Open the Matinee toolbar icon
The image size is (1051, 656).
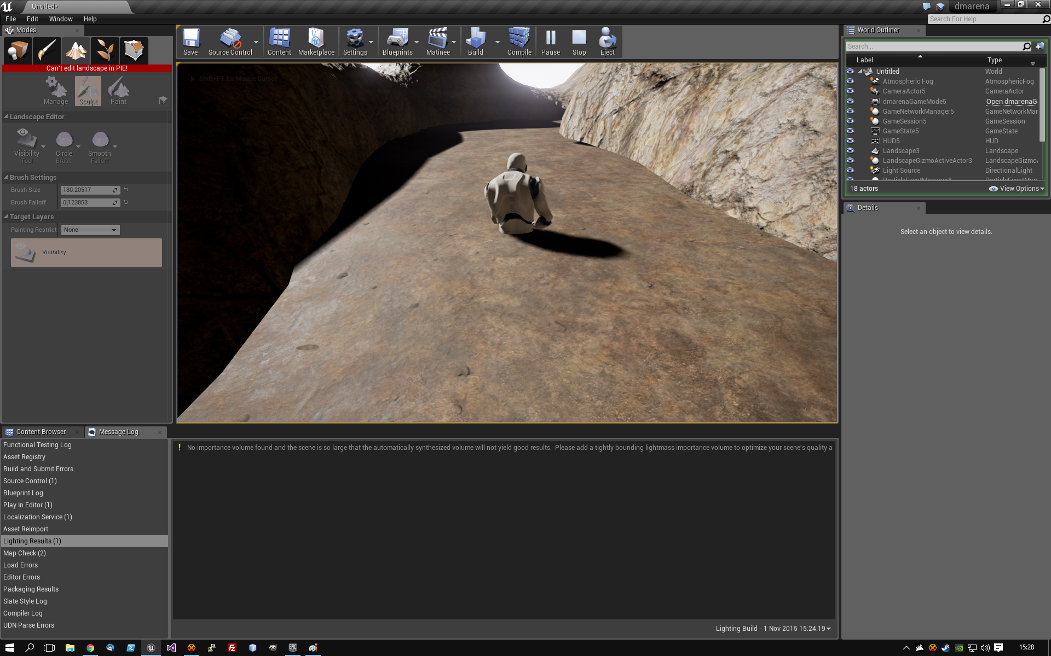(438, 42)
